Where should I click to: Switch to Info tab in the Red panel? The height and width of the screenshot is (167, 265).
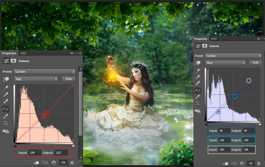coord(23,53)
